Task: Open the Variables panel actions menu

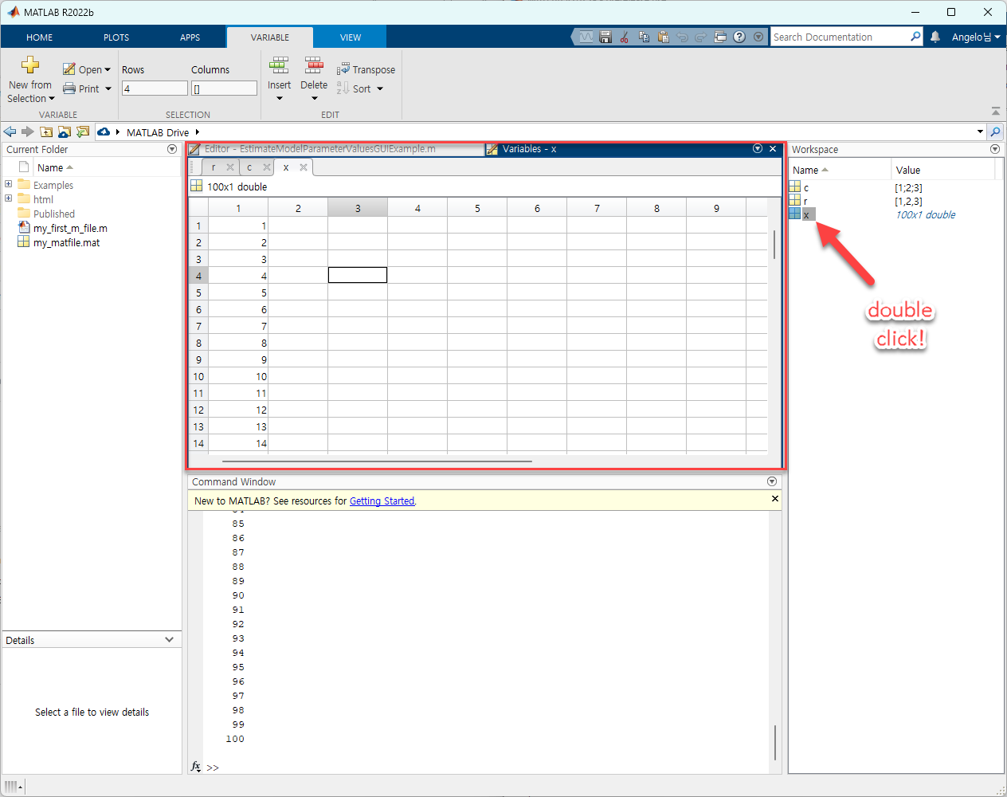Action: coord(758,148)
